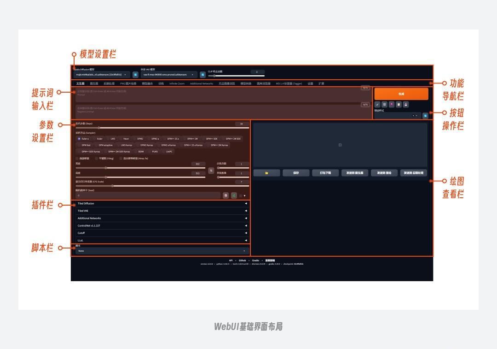The height and width of the screenshot is (349, 497).
Task: Expand the ControlNet v1.1.227 panel
Action: [162, 226]
